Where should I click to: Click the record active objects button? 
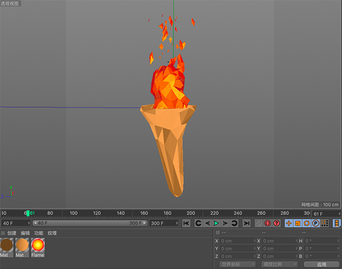(x=258, y=223)
